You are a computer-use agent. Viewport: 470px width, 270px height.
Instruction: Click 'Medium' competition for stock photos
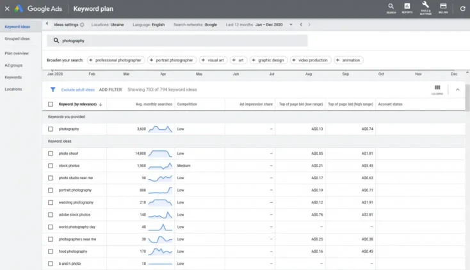click(184, 166)
